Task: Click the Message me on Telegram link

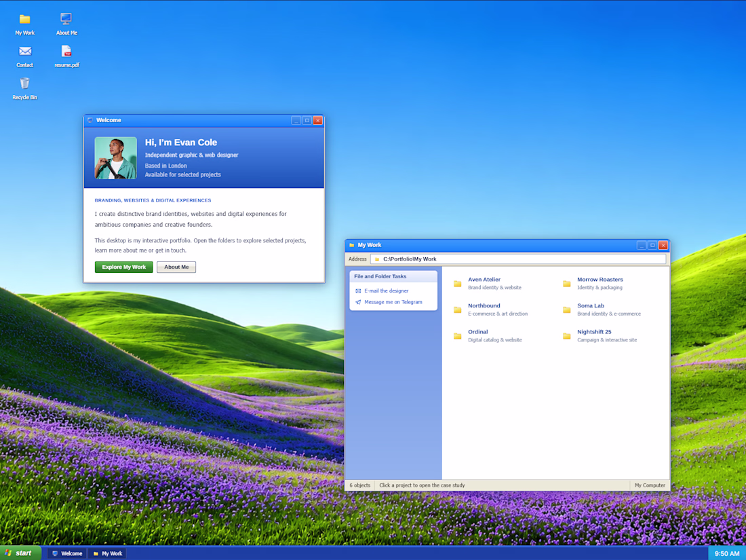Action: pyautogui.click(x=393, y=302)
